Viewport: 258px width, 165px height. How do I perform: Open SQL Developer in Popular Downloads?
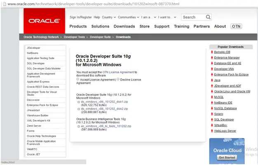click(224, 119)
